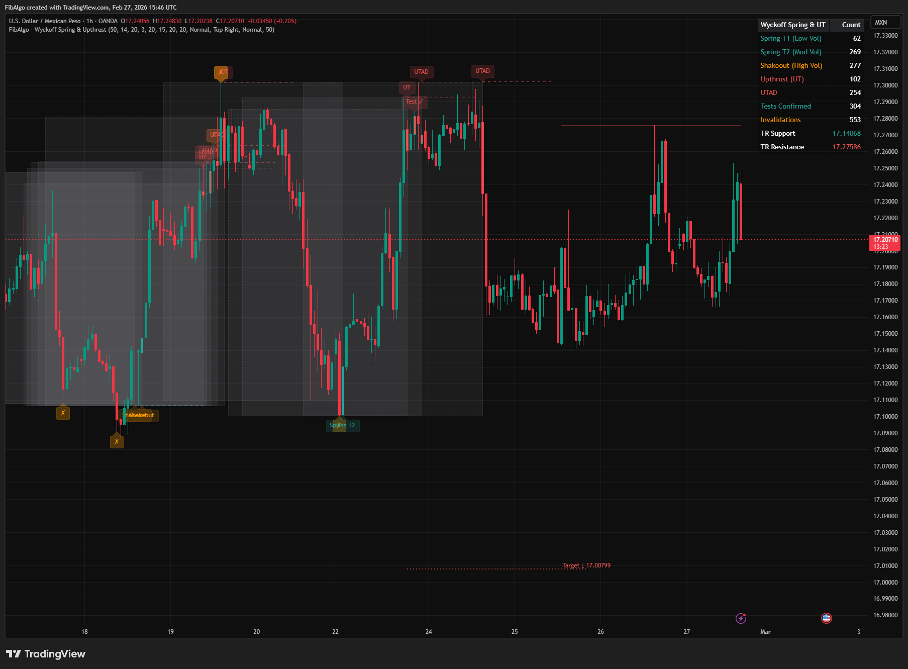Click the current price label 17.20710
Image resolution: width=908 pixels, height=669 pixels.
pyautogui.click(x=885, y=240)
